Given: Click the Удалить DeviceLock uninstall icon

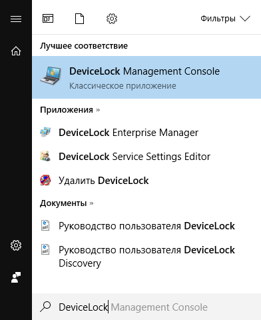Looking at the screenshot, I should point(45,180).
